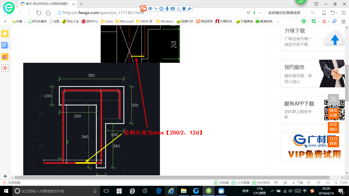Open the page zoom 110% control
This screenshot has width=349, height=196.
(341, 183)
